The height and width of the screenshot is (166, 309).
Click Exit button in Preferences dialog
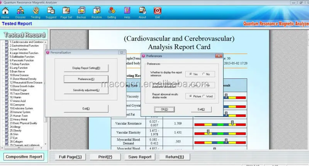pyautogui.click(x=201, y=109)
